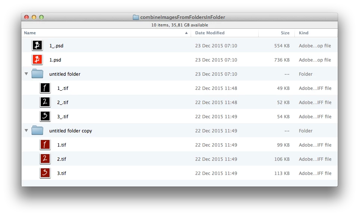The image size is (359, 216).
Task: Close the Finder window with red button
Action: tap(26, 17)
